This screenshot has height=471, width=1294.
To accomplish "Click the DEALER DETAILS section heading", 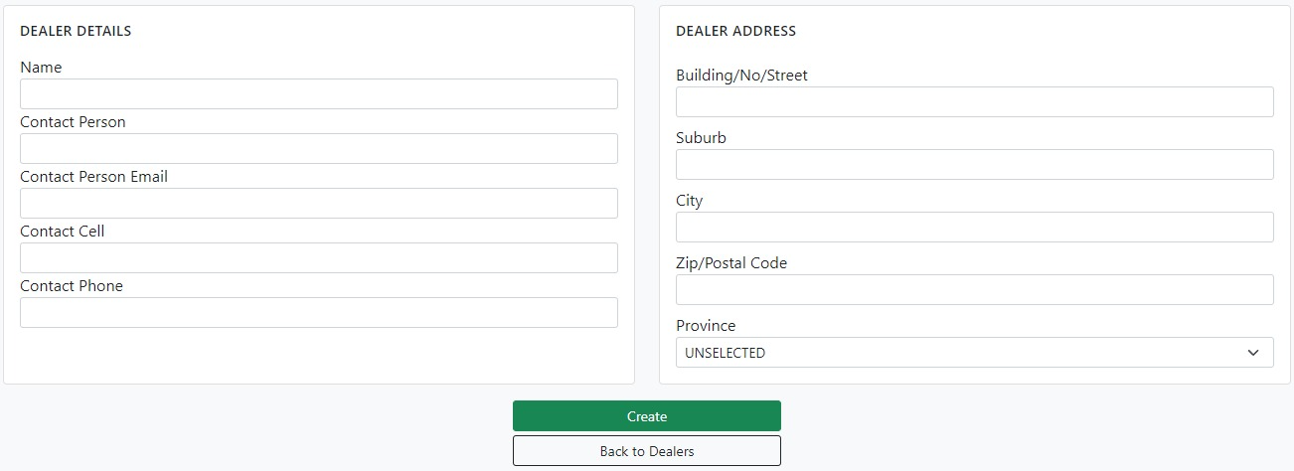I will click(76, 31).
